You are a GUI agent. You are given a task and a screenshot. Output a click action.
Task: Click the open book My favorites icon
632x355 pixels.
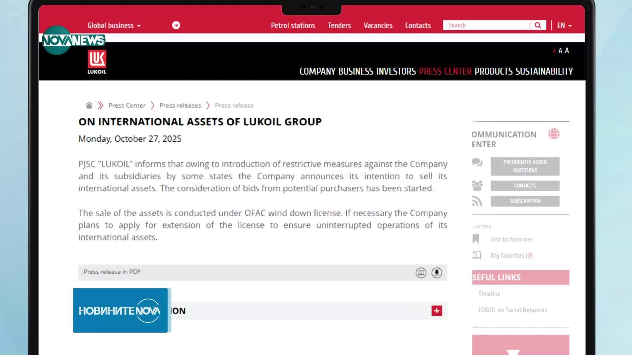pyautogui.click(x=477, y=255)
